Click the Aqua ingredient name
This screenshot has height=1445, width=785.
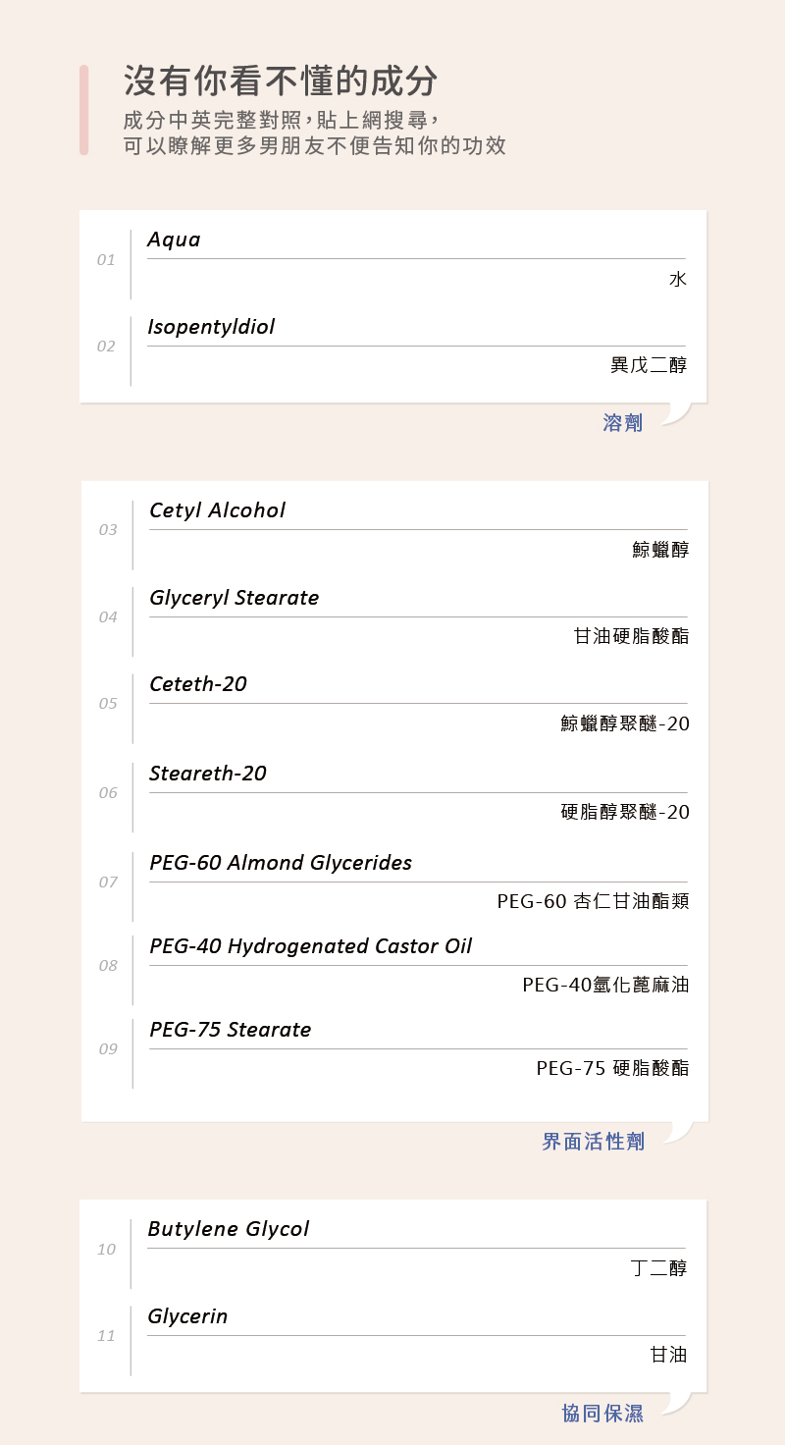[x=174, y=240]
